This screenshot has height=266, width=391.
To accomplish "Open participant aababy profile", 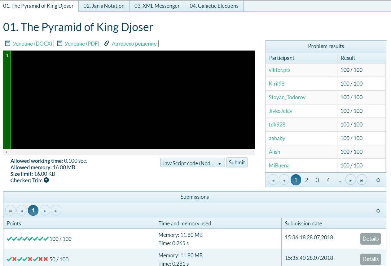I will click(277, 138).
